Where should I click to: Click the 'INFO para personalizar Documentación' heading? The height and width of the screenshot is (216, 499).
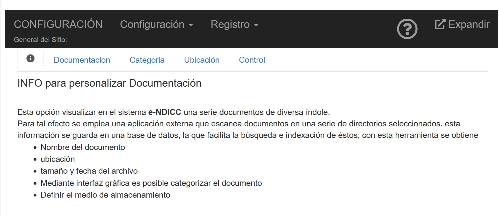(x=109, y=83)
